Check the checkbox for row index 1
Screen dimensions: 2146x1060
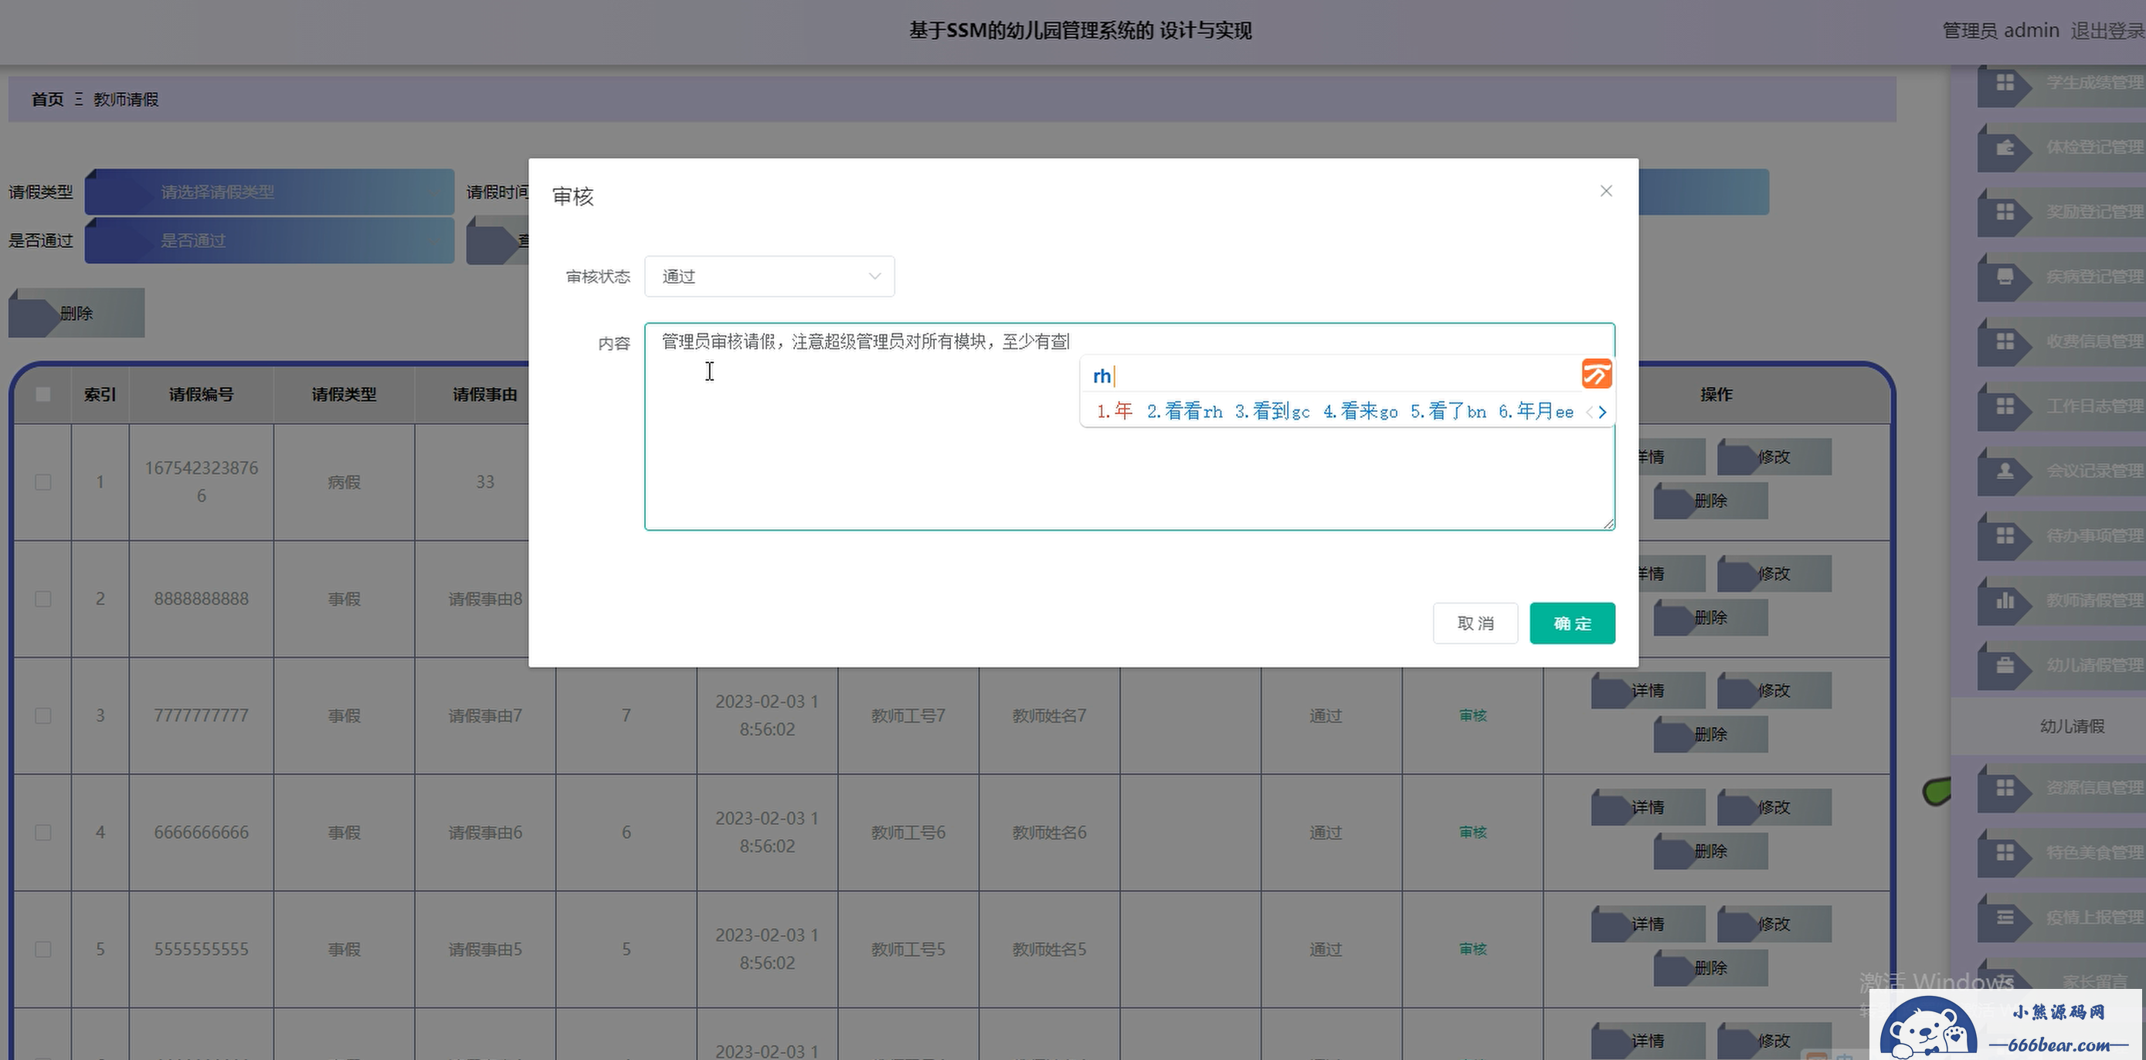pos(43,483)
